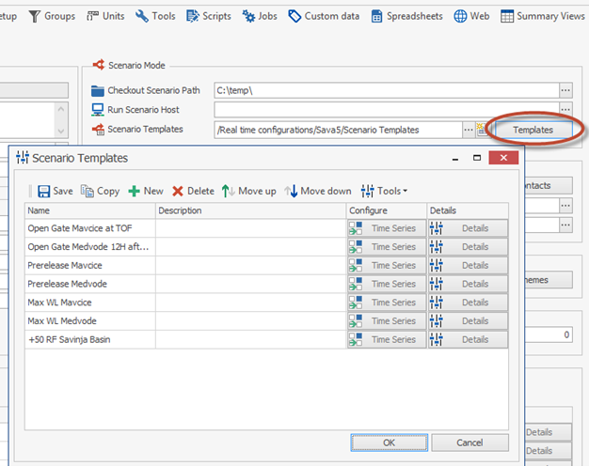Minimize the Scenario Templates dialog
Image resolution: width=589 pixels, height=466 pixels.
click(x=455, y=158)
